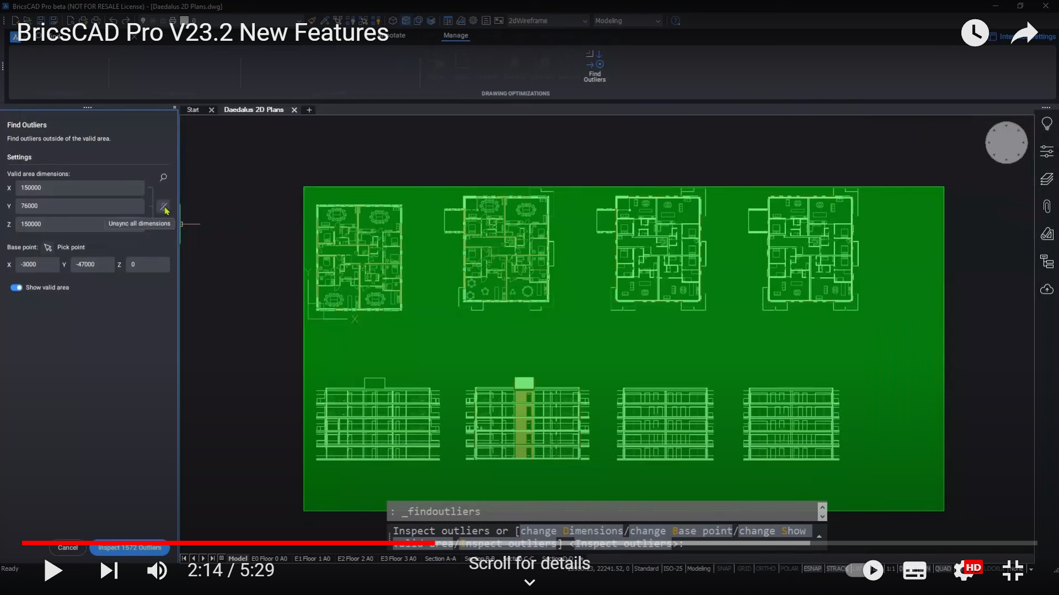Open the BricsCAD Pro V23.2 New Features title
The width and height of the screenshot is (1059, 595).
(x=202, y=33)
